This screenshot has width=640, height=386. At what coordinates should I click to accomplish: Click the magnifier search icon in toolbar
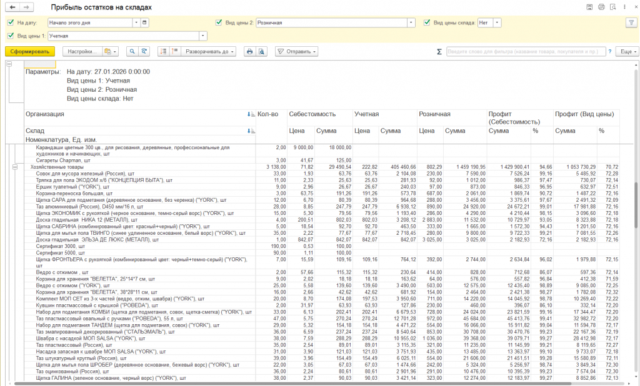(132, 51)
